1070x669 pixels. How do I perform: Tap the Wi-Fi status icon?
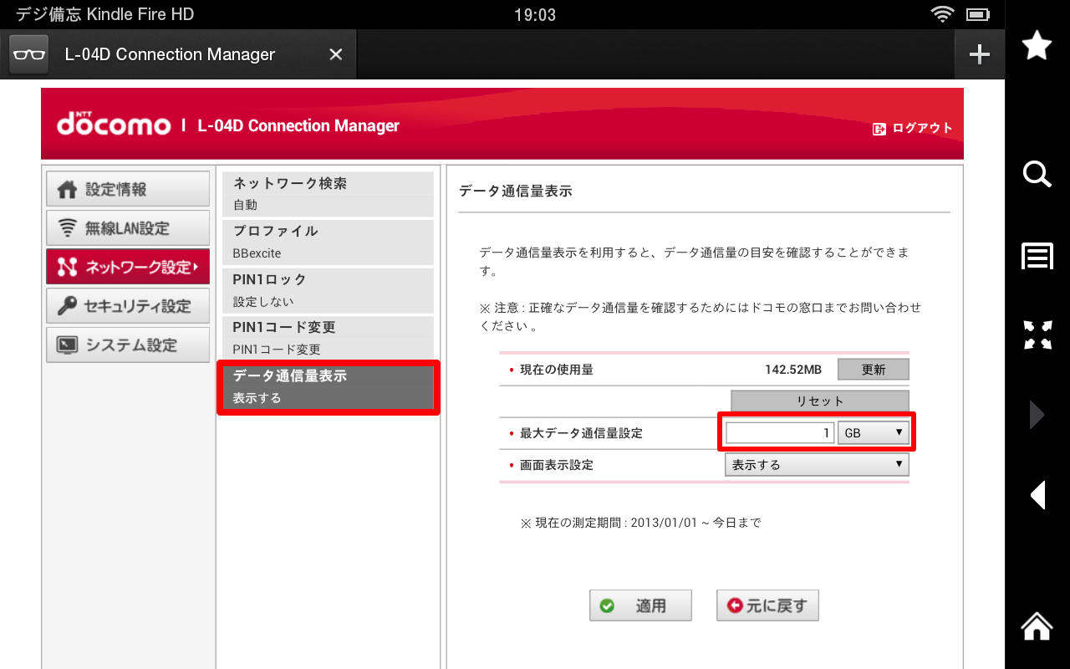tap(942, 14)
